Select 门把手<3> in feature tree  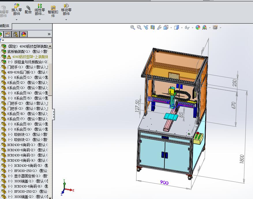click(x=25, y=109)
